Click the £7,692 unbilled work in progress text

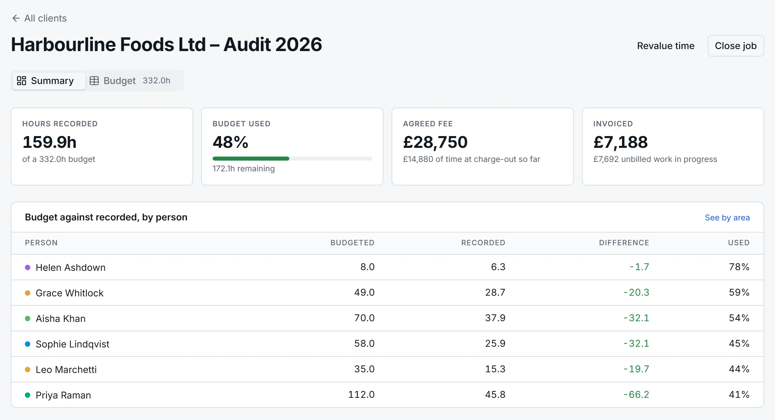655,159
